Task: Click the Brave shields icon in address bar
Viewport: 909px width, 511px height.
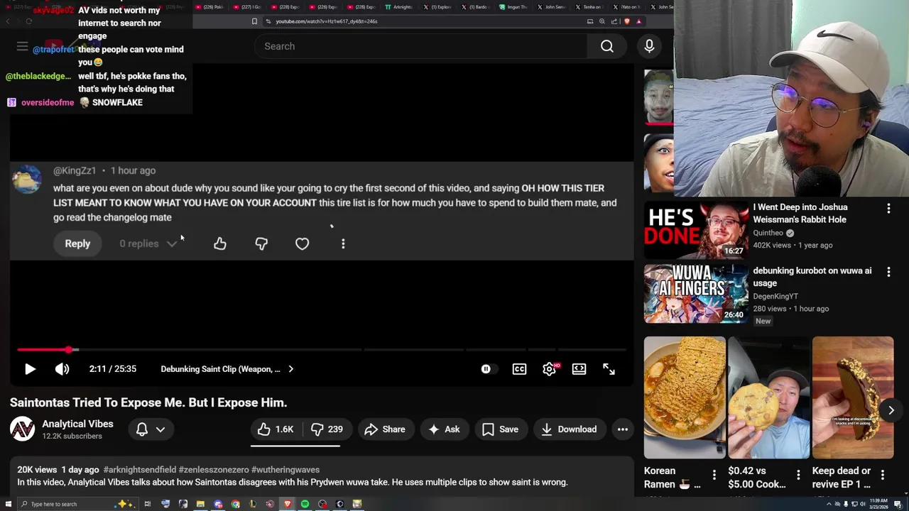Action: [x=626, y=21]
